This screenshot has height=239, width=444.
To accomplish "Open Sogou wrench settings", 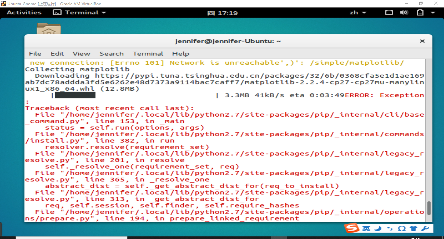I will 425,229.
